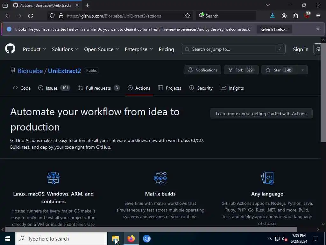The height and width of the screenshot is (245, 326).
Task: Expand the Product menu
Action: (x=34, y=49)
